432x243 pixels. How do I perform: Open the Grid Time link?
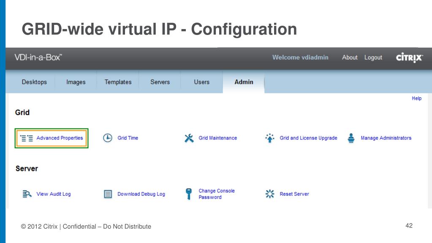(128, 138)
